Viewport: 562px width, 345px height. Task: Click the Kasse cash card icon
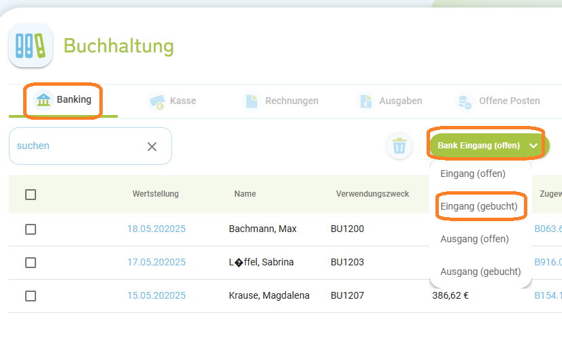click(x=156, y=101)
